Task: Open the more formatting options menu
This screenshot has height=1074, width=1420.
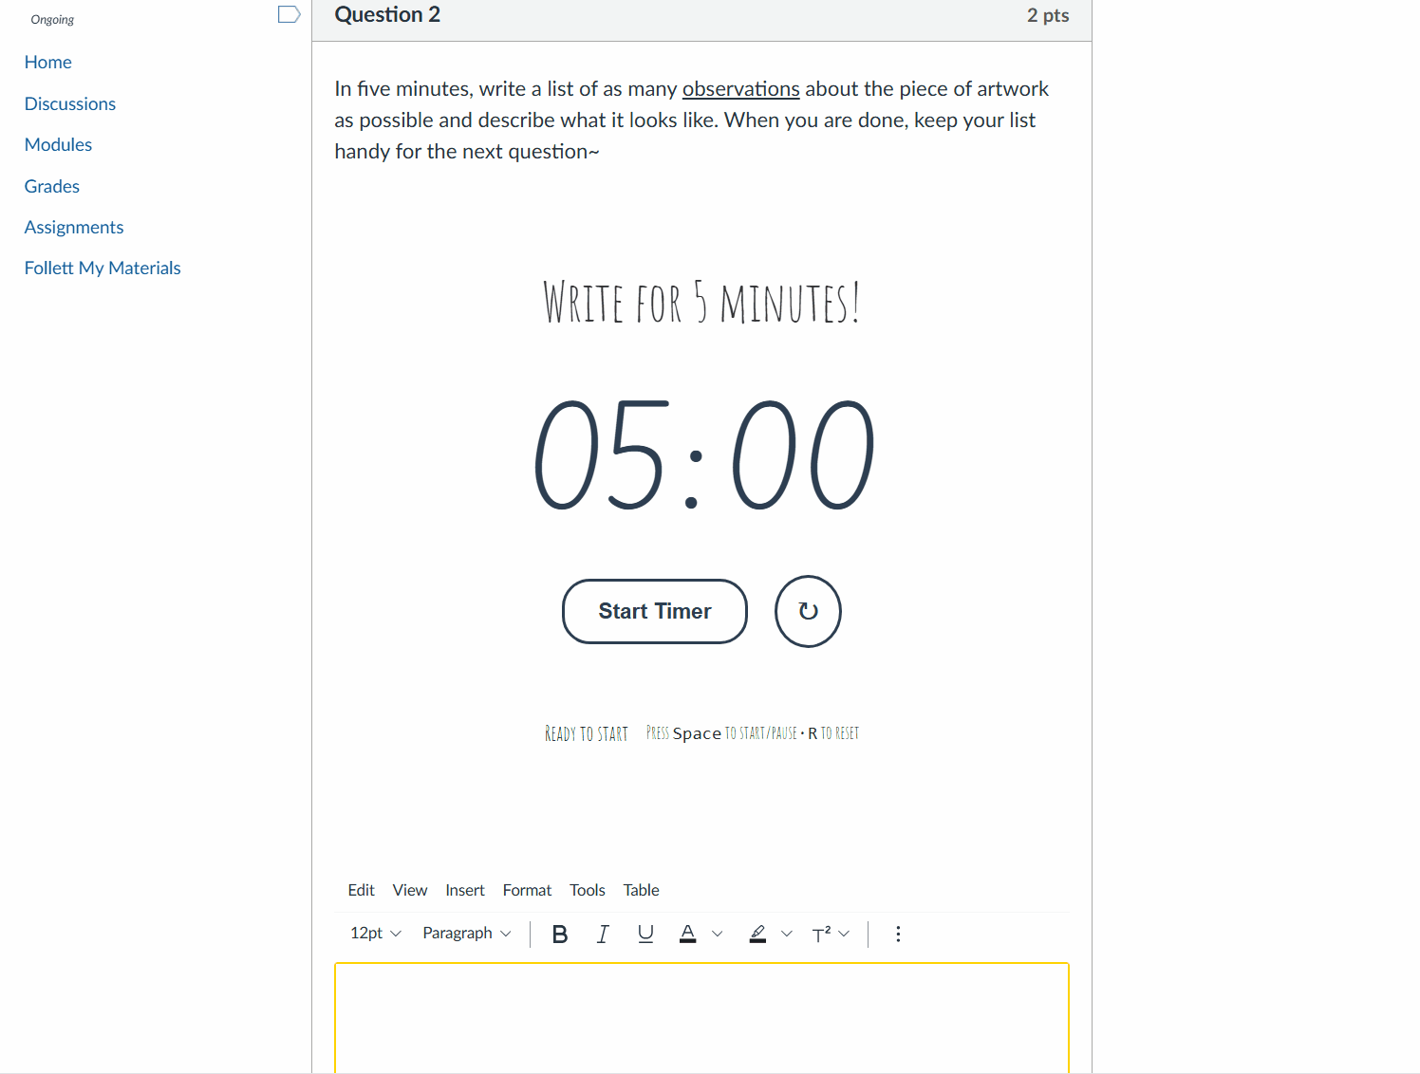Action: coord(897,934)
